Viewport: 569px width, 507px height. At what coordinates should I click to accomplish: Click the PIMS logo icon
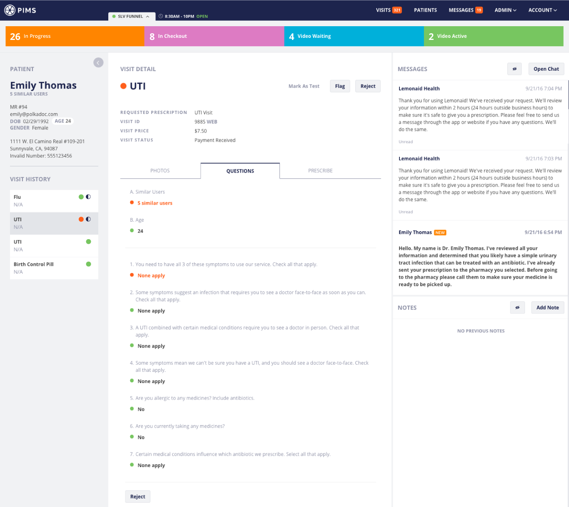click(9, 10)
